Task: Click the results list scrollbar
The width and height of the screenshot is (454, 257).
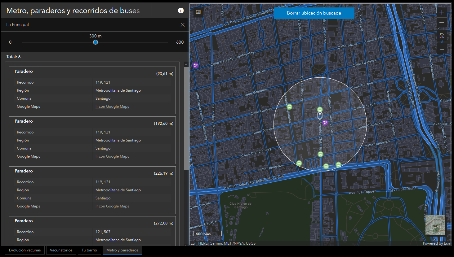Action: coord(186,118)
